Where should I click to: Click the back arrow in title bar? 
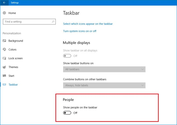pos(4,3)
